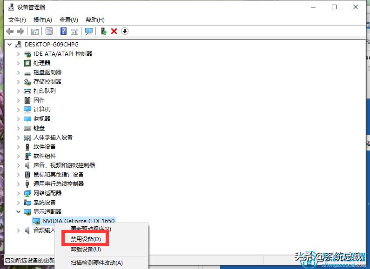This screenshot has height=269, width=370.
Task: Click the mouse and pointing devices icon
Action: point(27,175)
